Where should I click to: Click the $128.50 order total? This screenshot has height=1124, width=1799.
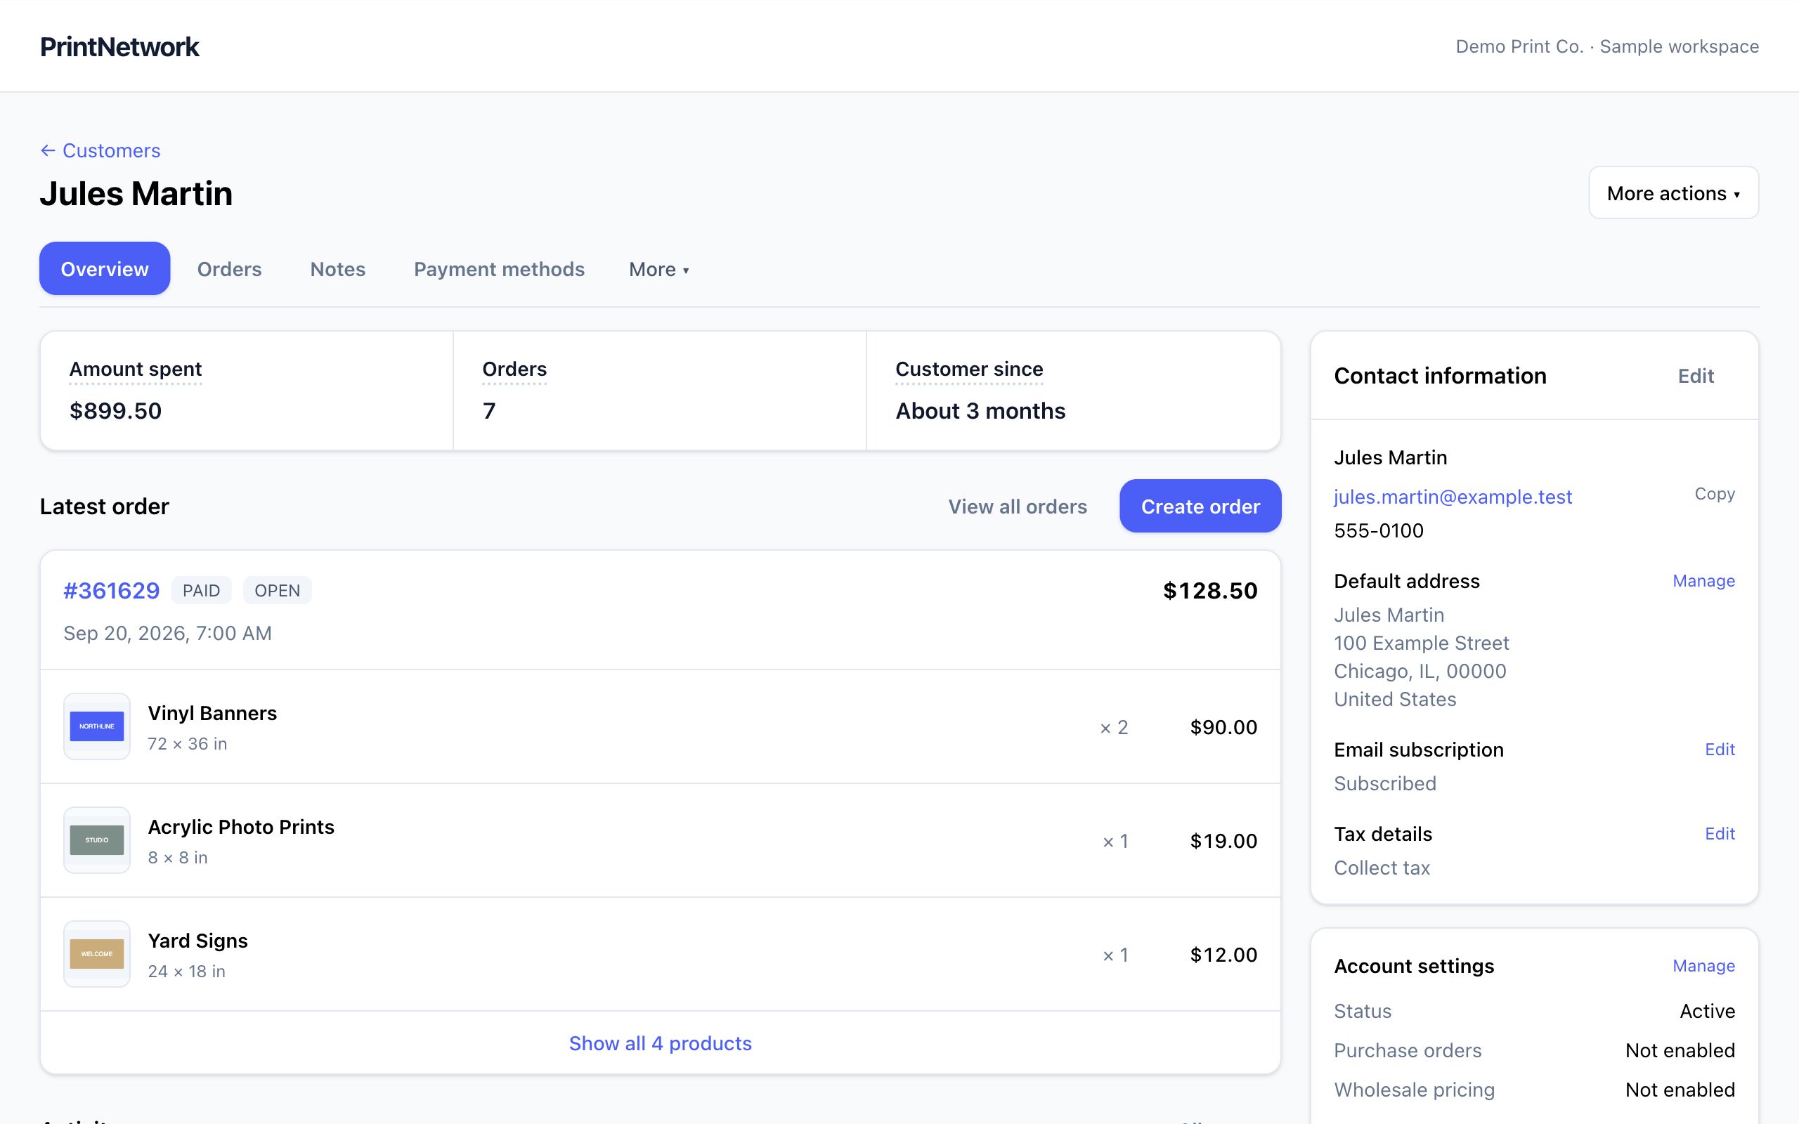[x=1209, y=590]
